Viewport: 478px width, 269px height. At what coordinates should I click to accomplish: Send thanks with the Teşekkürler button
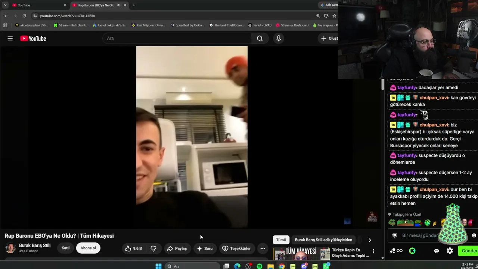click(237, 248)
